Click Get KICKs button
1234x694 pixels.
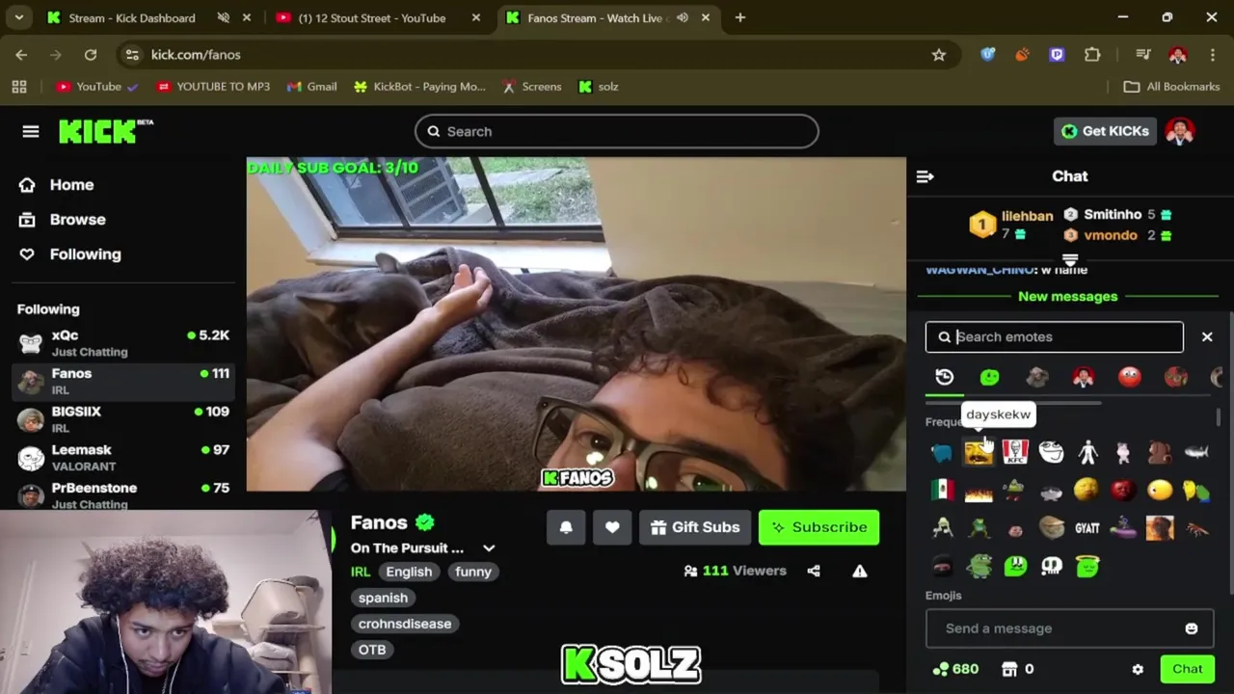(1105, 131)
